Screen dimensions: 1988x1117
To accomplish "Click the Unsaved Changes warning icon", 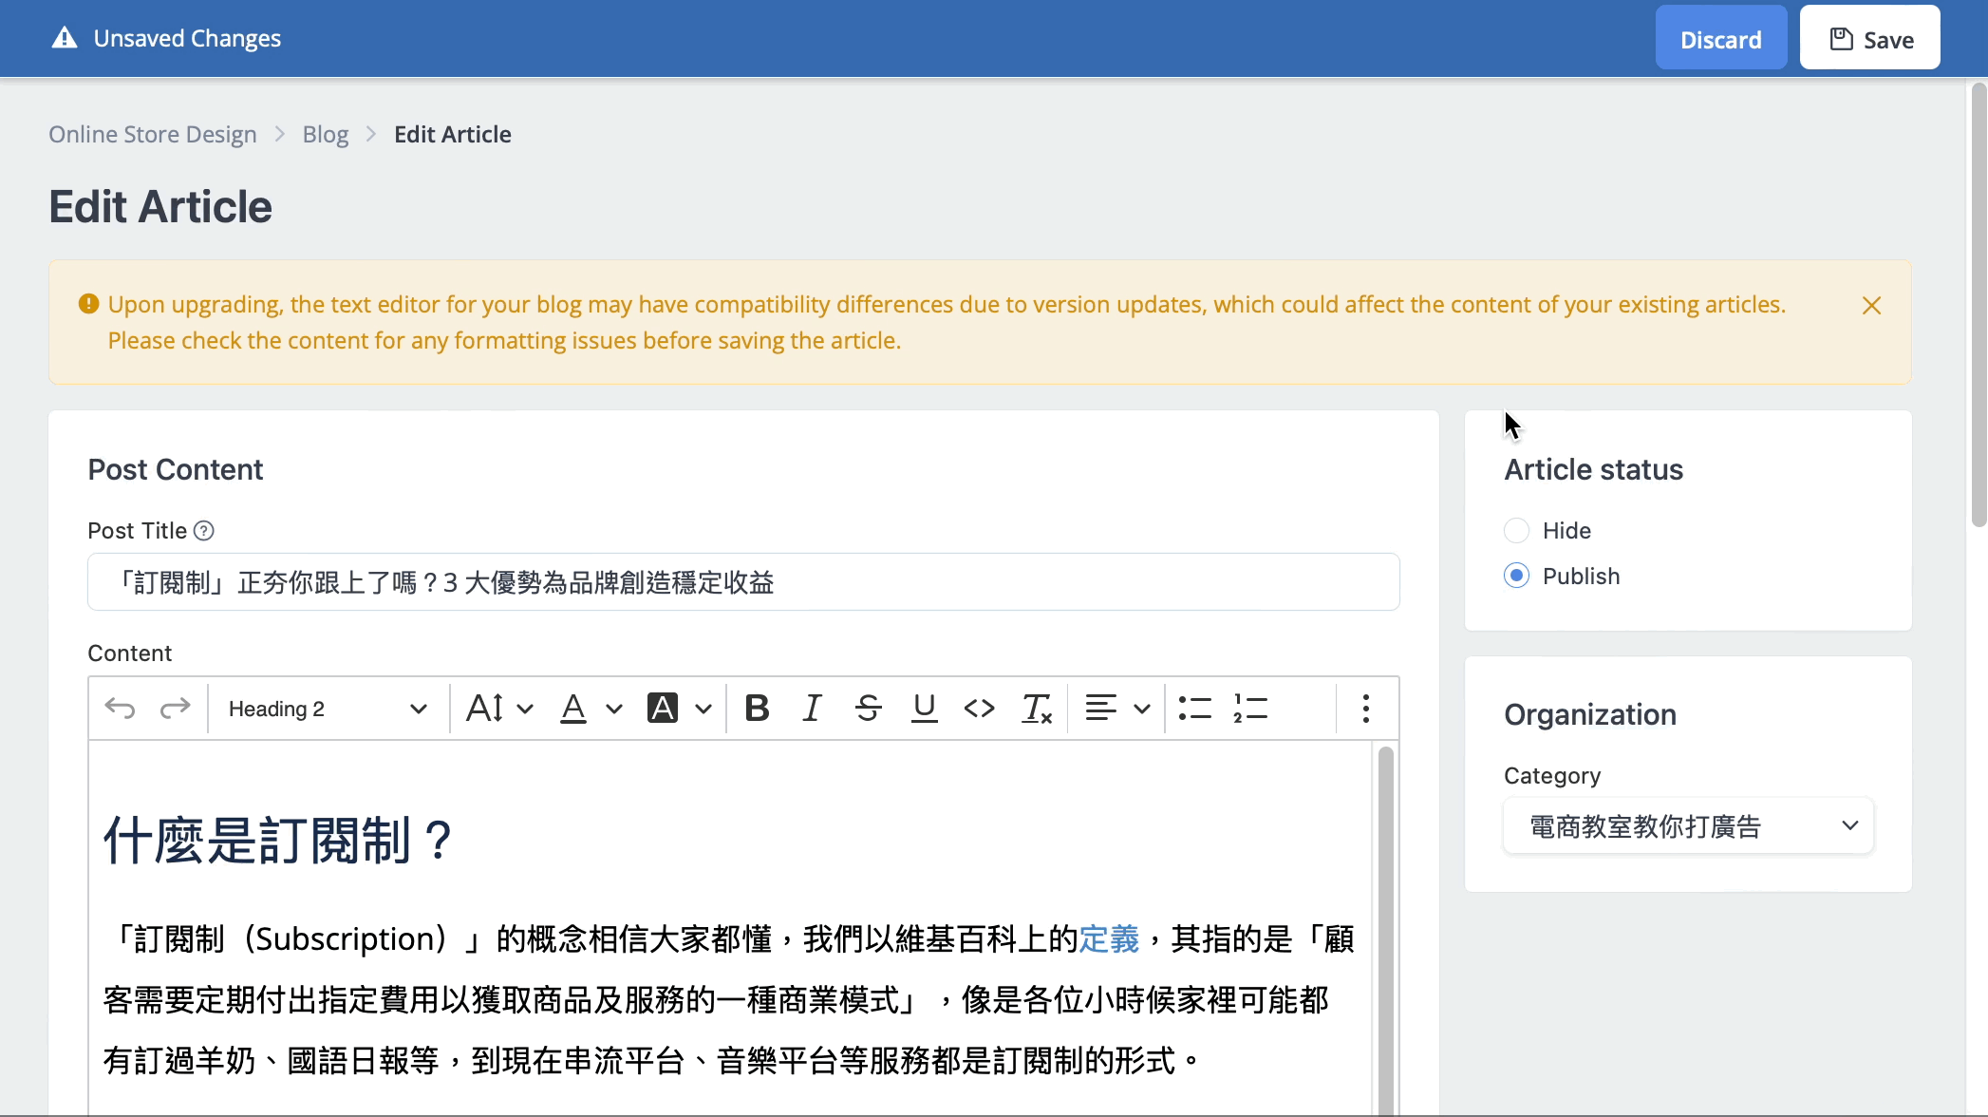I will click(x=65, y=38).
